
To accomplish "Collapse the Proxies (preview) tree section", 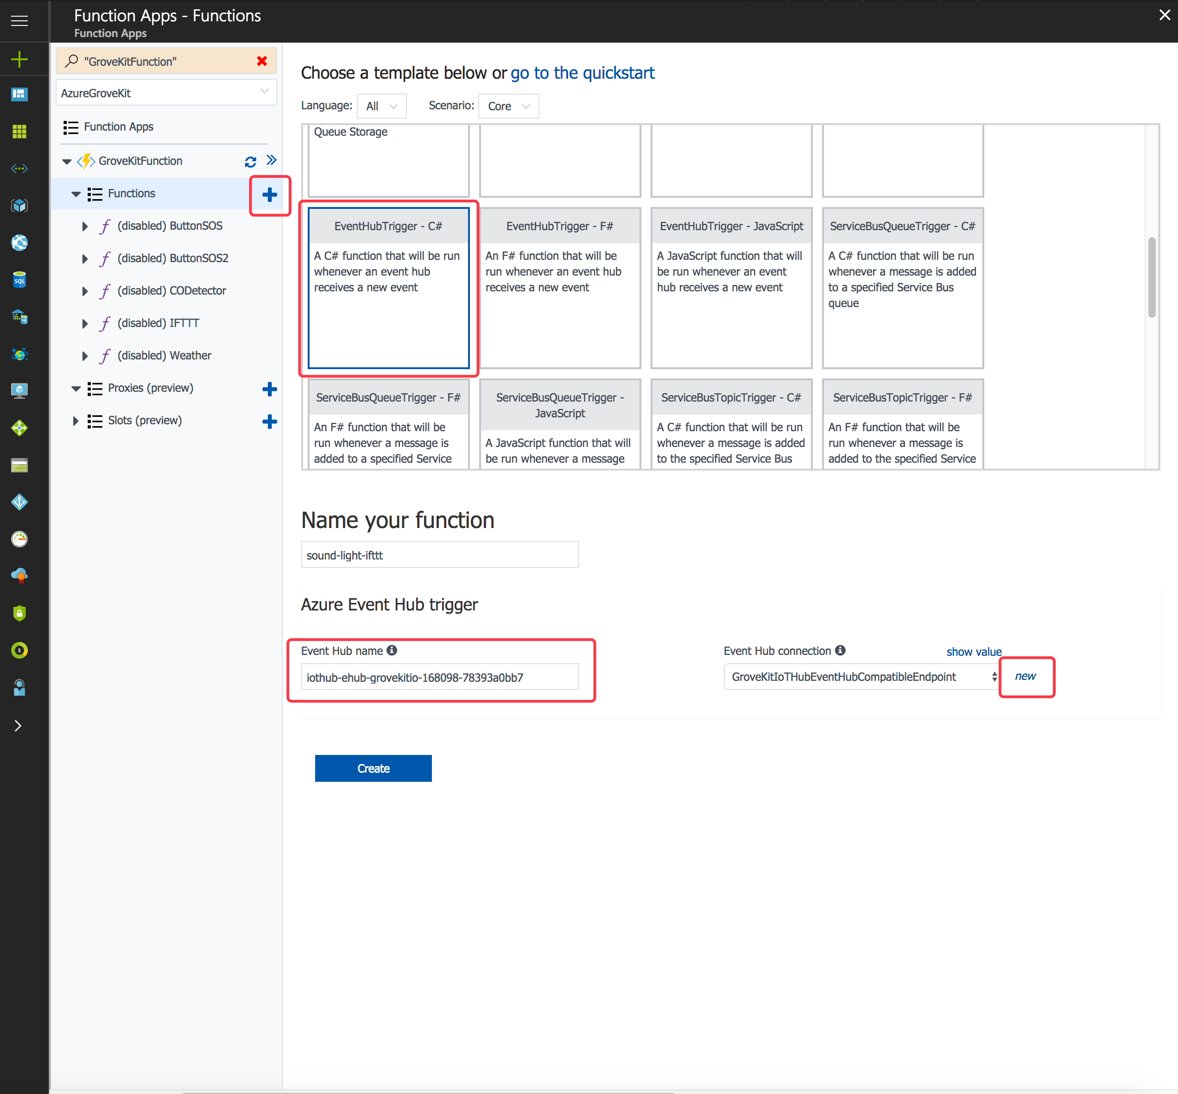I will [x=76, y=388].
